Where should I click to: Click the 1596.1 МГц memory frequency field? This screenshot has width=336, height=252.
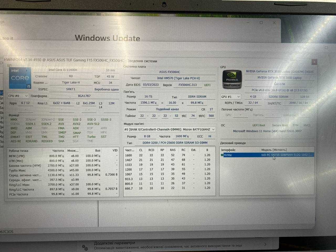pyautogui.click(x=148, y=103)
